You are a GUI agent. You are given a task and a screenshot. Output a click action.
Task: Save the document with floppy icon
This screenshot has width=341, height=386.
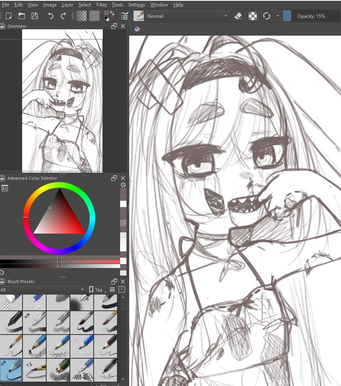[x=34, y=16]
